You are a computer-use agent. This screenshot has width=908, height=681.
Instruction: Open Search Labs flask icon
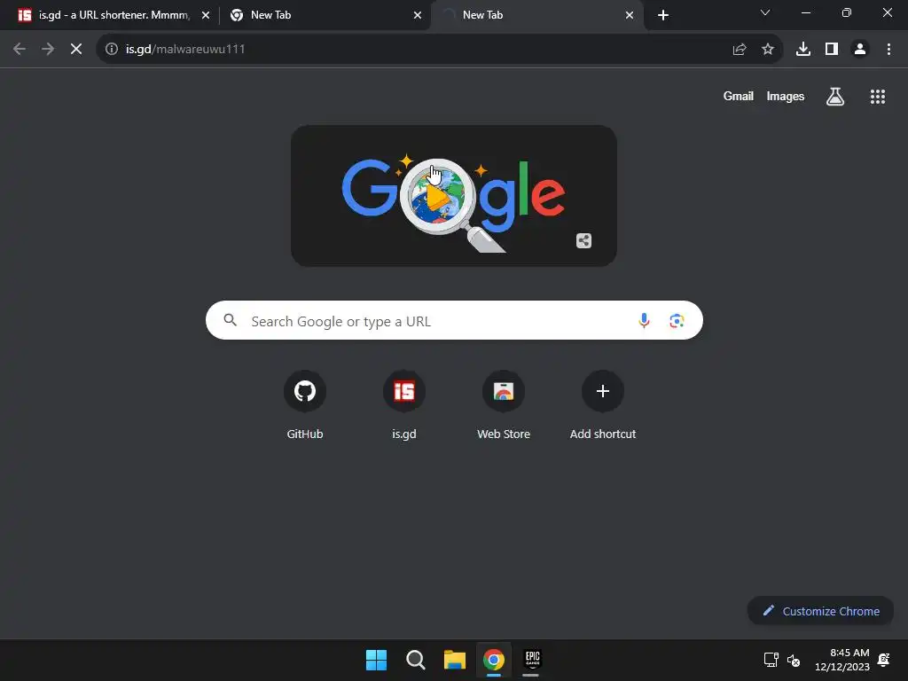tap(834, 97)
